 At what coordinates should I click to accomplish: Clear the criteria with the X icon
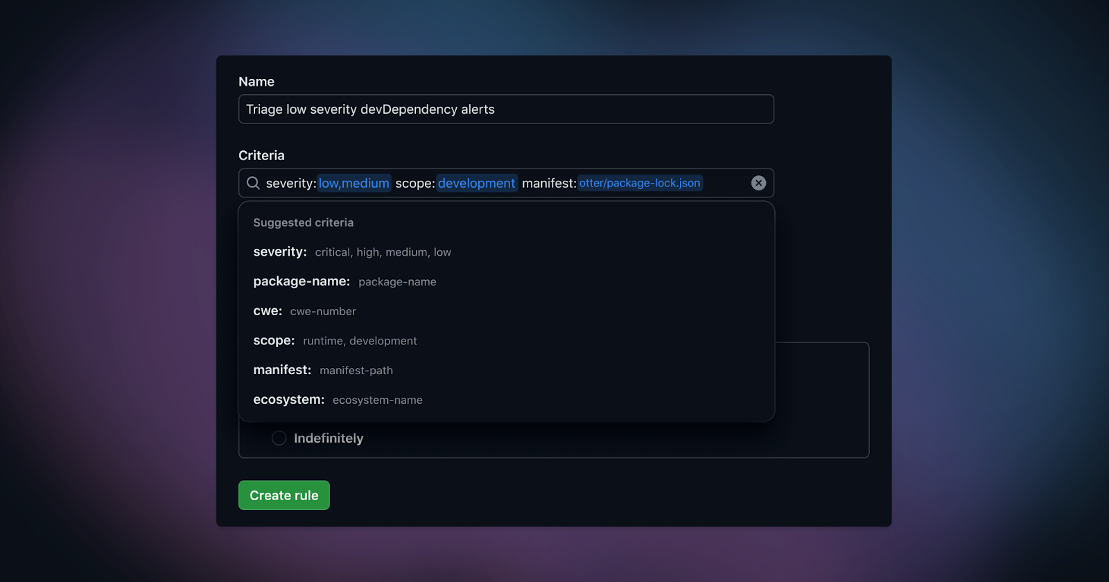click(758, 183)
